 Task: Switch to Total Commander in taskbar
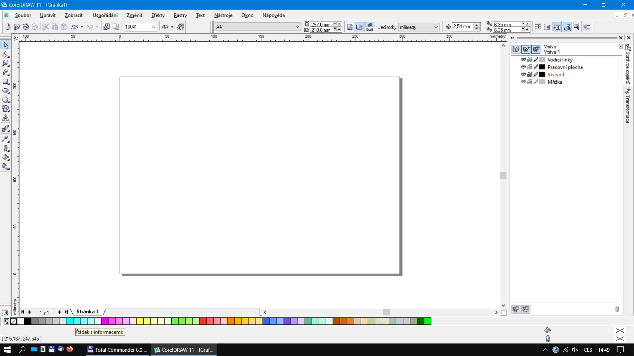pos(117,350)
